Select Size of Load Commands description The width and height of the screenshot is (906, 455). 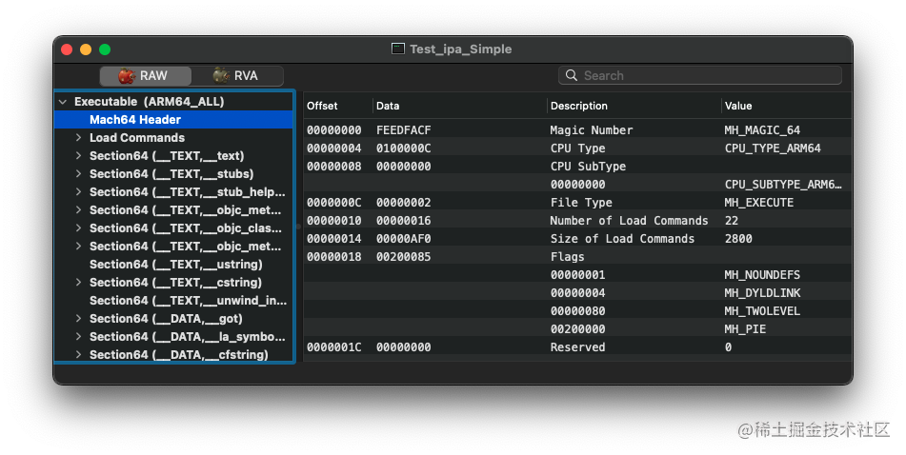[622, 239]
